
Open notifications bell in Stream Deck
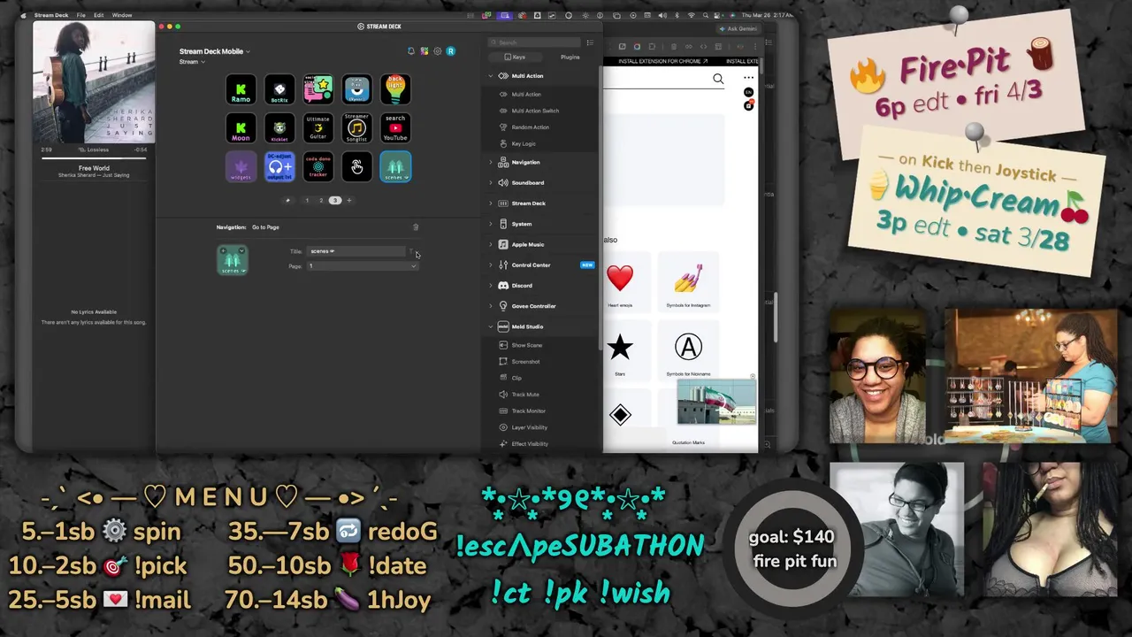(x=411, y=51)
